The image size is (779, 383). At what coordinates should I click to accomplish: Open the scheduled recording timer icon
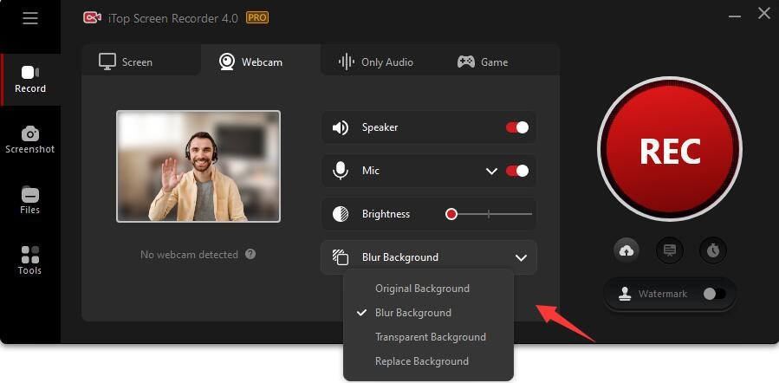tap(713, 250)
